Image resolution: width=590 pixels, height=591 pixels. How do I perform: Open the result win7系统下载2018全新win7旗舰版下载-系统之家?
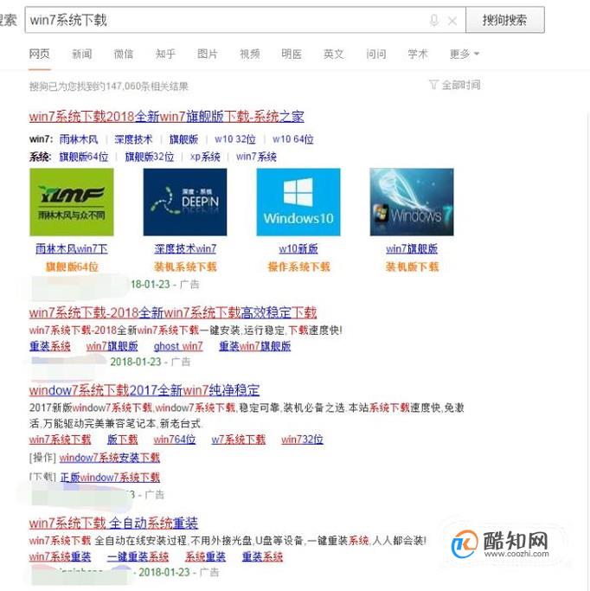166,117
